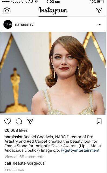Tap the Wi-Fi icon in status bar
This screenshot has width=107, height=173.
pos(36,2)
